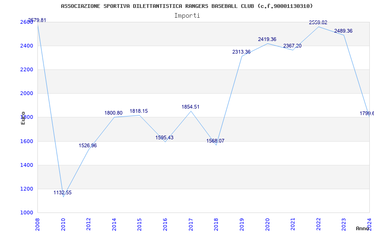Select the 2400 y-axis tick label

point(26,46)
